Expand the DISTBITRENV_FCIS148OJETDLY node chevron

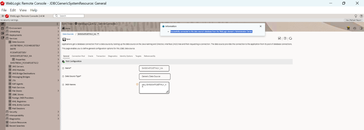[x=58, y=46]
